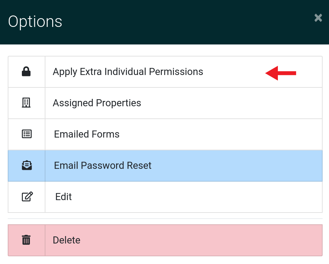
Task: Click the padlock icon for extra permissions
Action: [26, 72]
